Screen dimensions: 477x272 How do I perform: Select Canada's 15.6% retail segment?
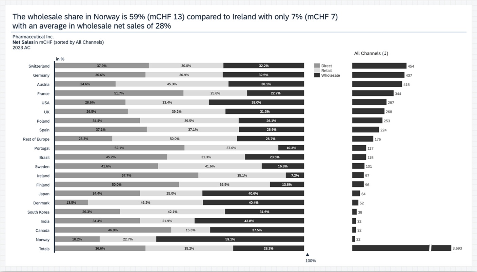[x=191, y=230]
